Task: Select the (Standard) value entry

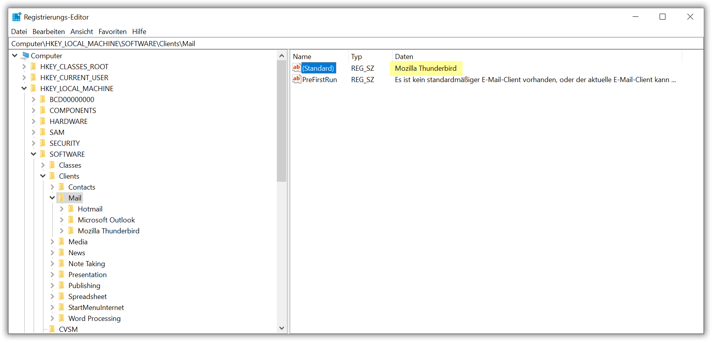Action: pos(318,68)
